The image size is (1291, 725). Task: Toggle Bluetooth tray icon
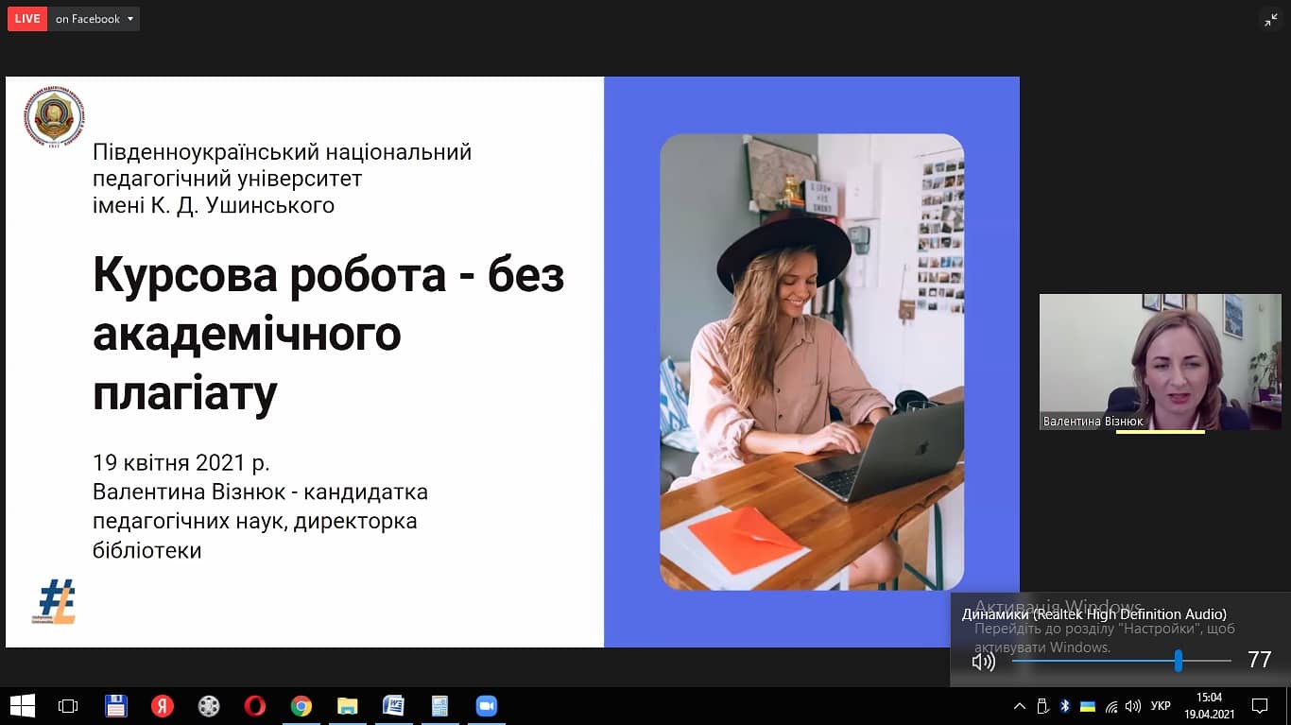click(1064, 706)
